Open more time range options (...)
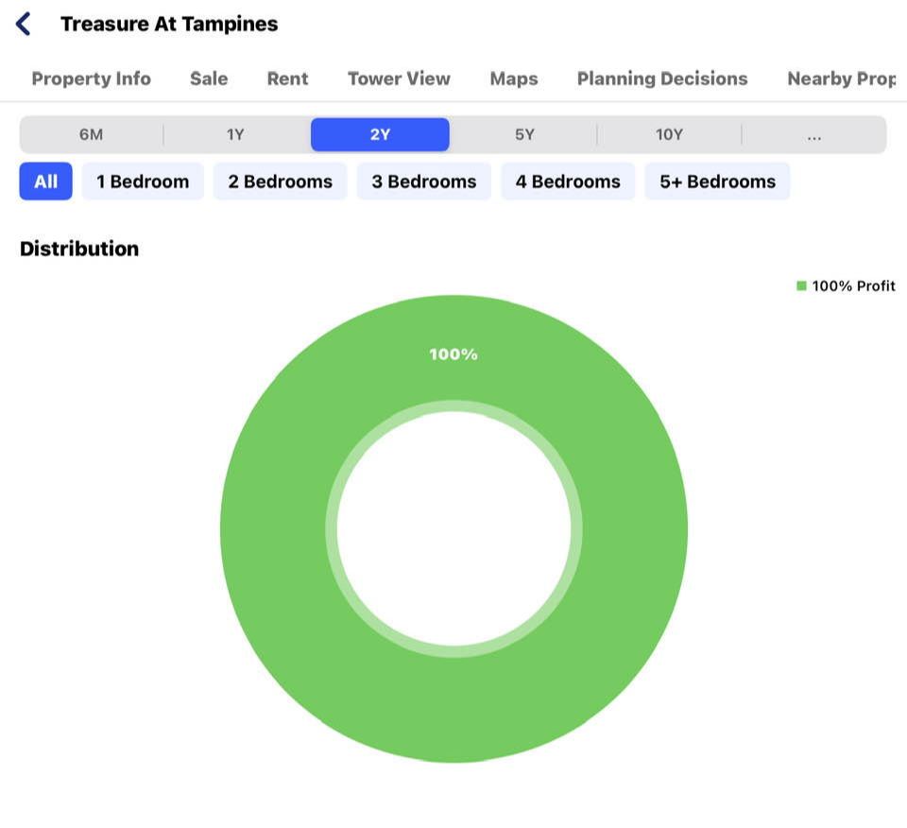The image size is (907, 828). click(813, 135)
